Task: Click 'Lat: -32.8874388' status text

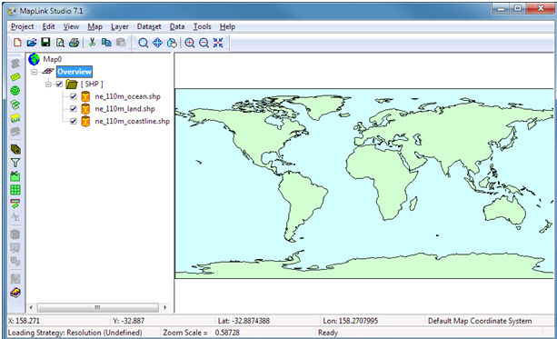Action: (244, 321)
